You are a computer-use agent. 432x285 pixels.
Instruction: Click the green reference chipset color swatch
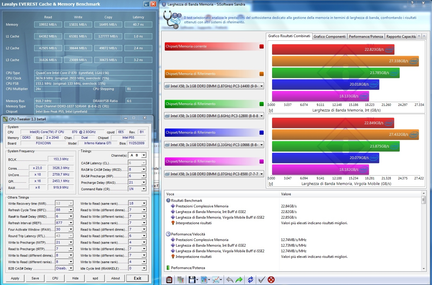[261, 104]
